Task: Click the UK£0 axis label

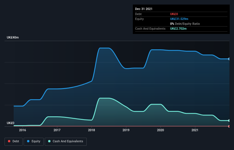Action: [x=11, y=123]
